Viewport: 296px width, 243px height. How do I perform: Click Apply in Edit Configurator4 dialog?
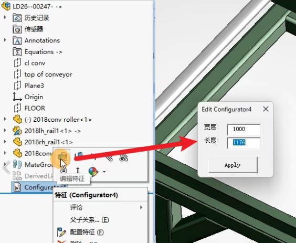233,165
